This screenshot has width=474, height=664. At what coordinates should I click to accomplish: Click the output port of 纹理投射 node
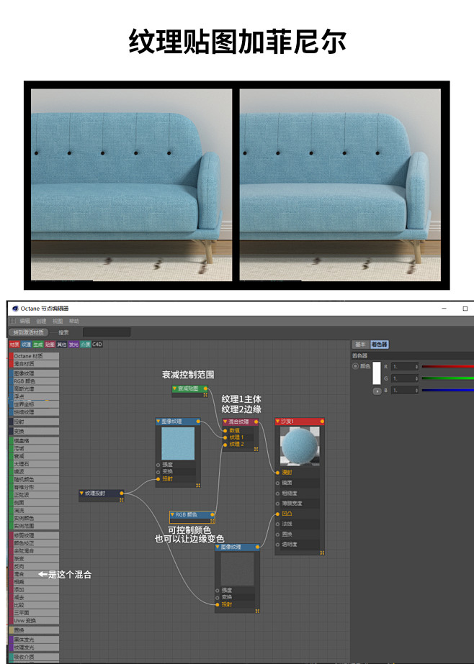pyautogui.click(x=122, y=494)
